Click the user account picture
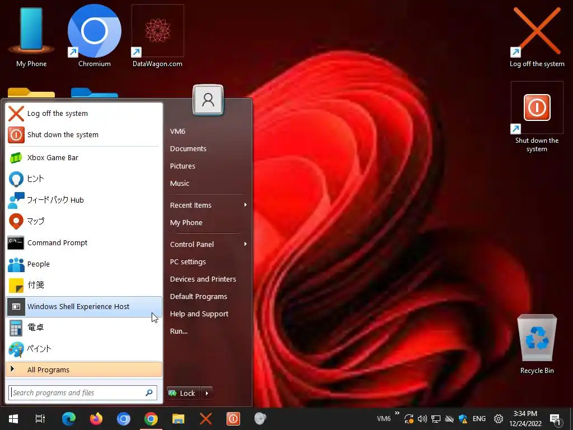This screenshot has width=573, height=430. (208, 100)
